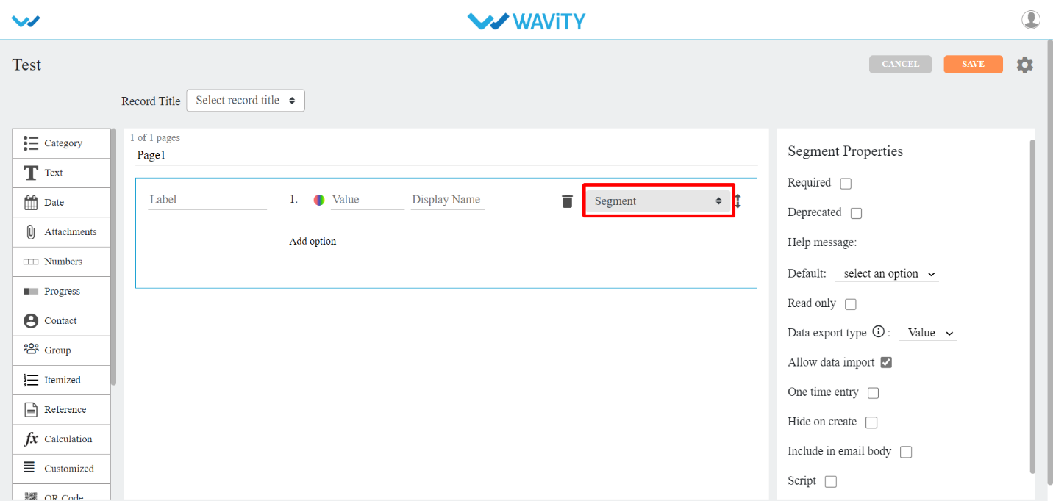Select the Progress bar icon
This screenshot has width=1053, height=501.
point(31,291)
